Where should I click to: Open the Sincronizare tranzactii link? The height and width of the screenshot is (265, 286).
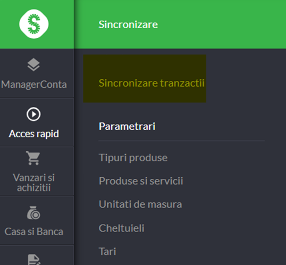point(152,83)
